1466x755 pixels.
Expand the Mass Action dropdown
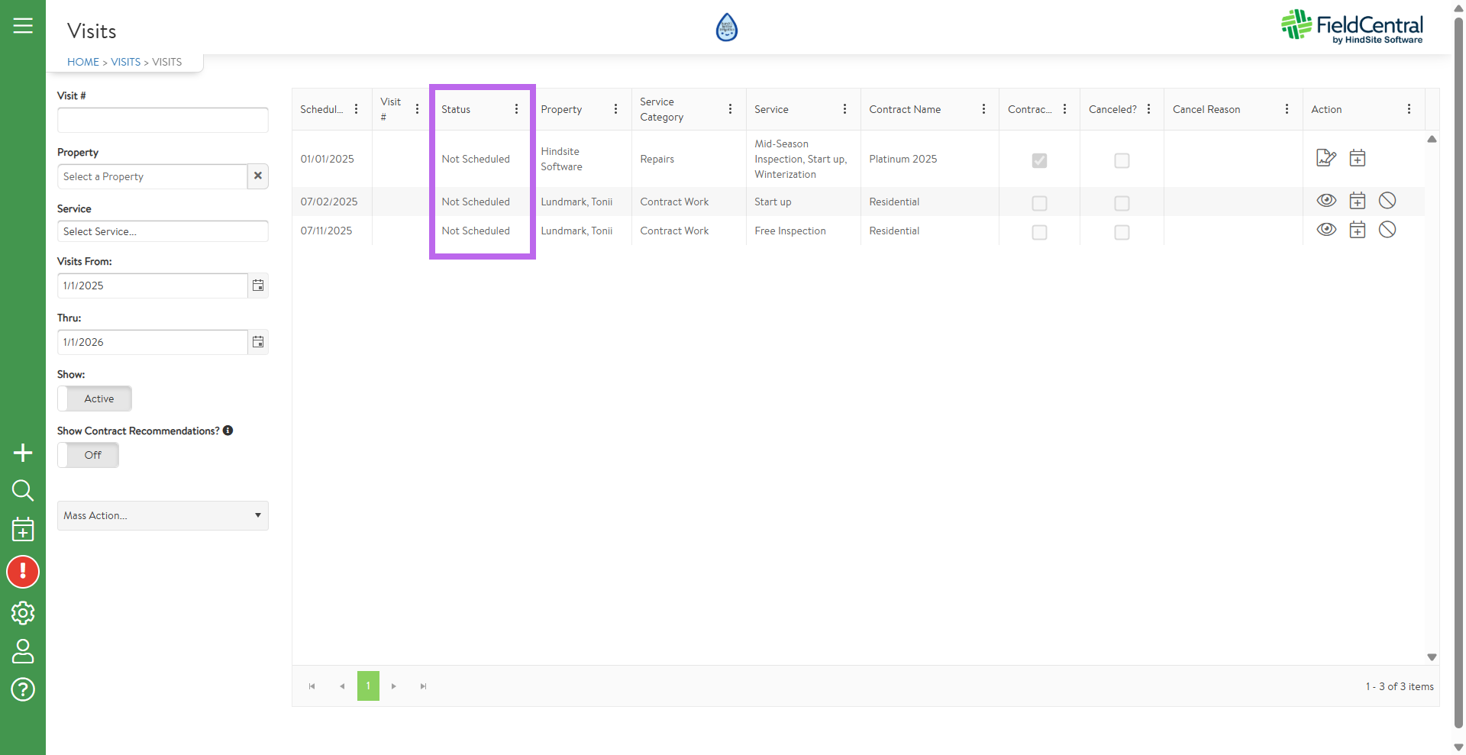click(x=163, y=516)
